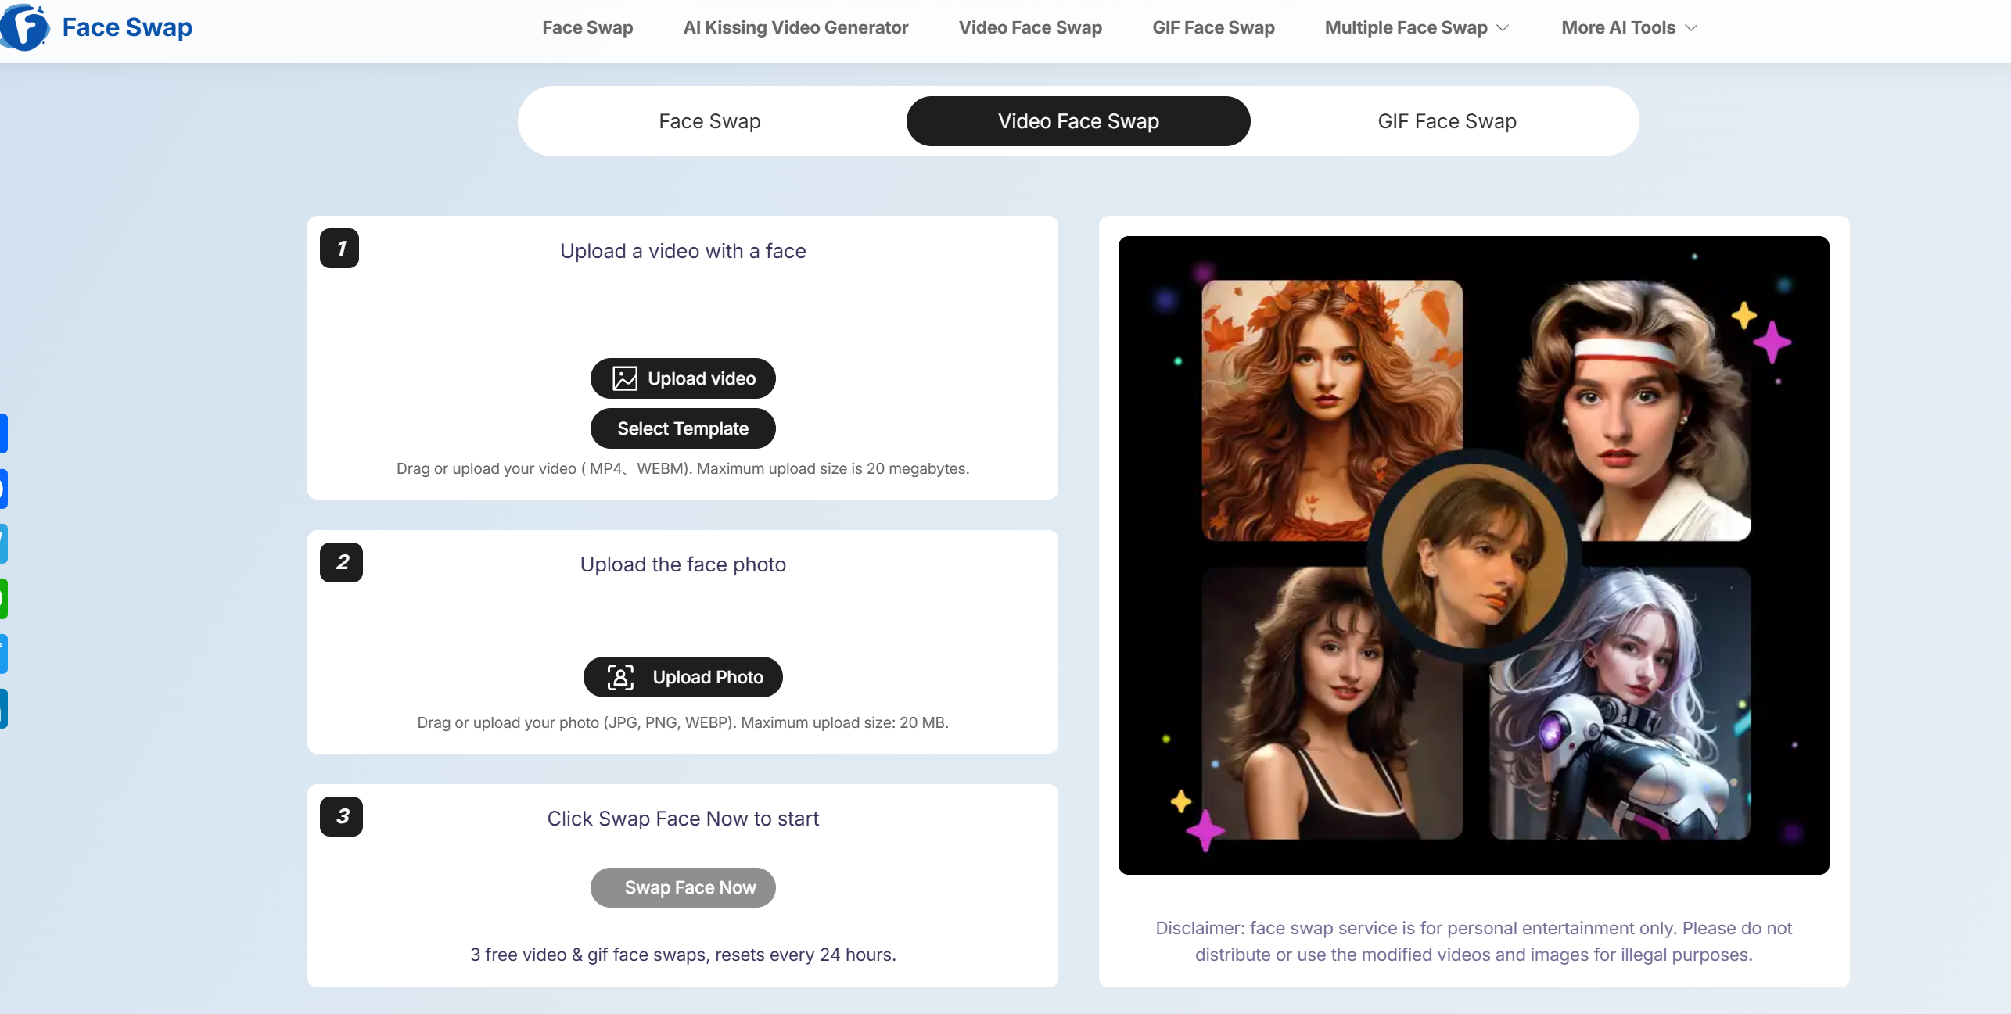Click the green share icon on left edge
2011x1014 pixels.
click(3, 599)
